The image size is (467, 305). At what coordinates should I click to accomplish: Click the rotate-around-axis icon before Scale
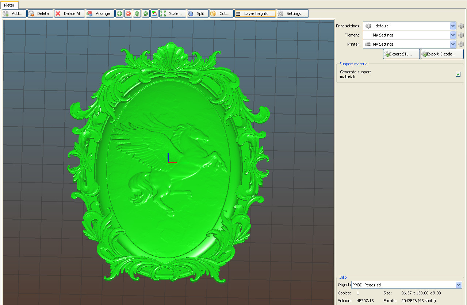click(154, 13)
